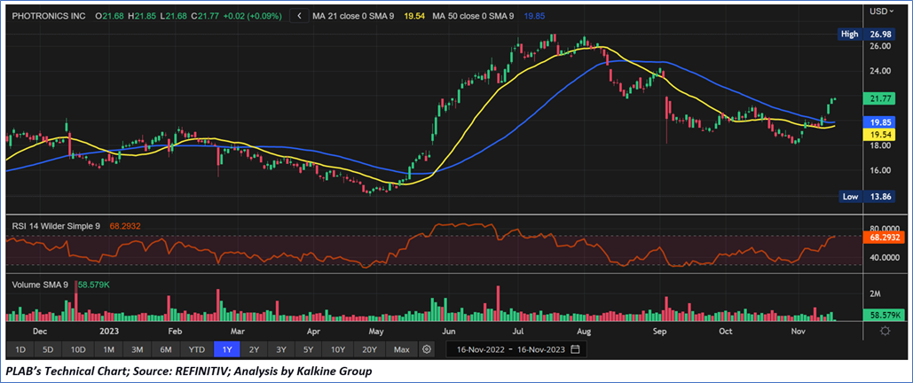This screenshot has height=383, width=913.
Task: Open chart settings gear at bottom right
Action: [885, 331]
